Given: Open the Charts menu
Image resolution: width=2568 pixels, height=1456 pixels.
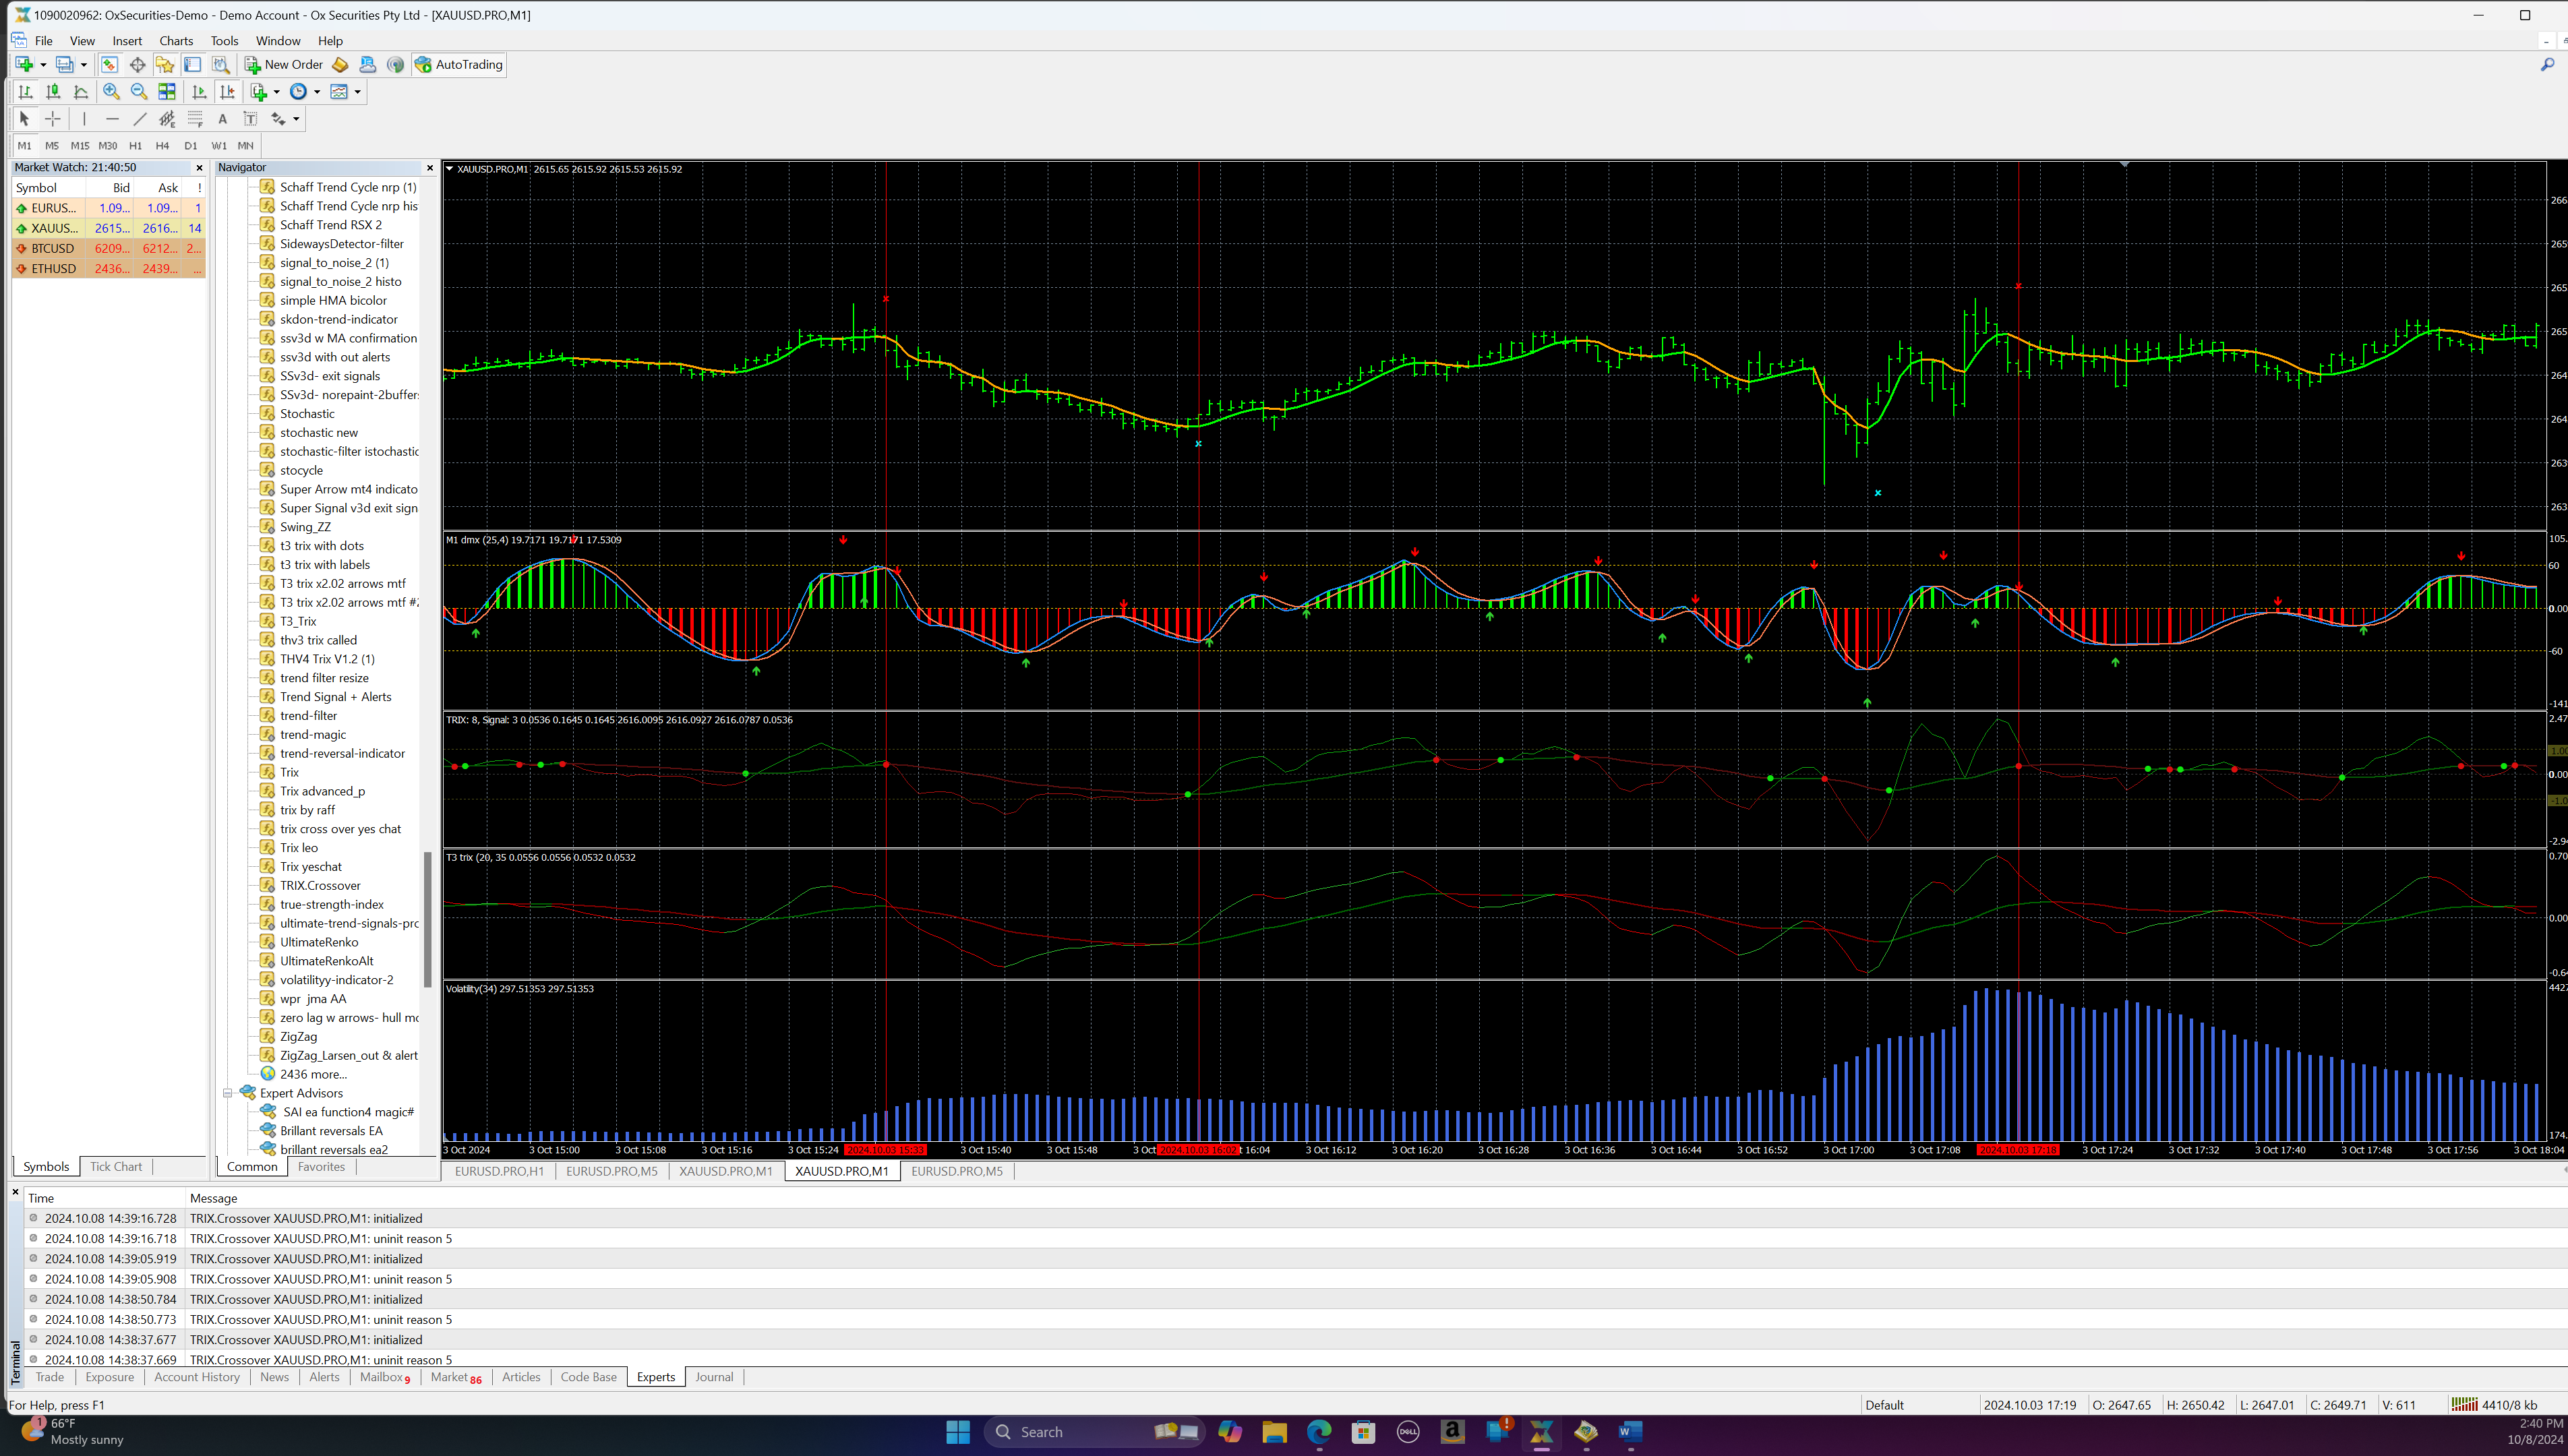Looking at the screenshot, I should click(x=176, y=41).
